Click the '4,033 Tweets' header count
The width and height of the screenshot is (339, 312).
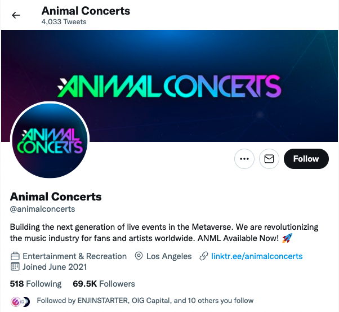click(64, 22)
